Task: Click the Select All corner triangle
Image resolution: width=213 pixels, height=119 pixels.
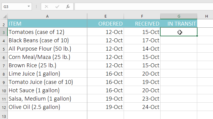Action: pos(4,16)
